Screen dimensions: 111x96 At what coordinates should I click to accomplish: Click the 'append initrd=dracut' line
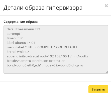pos(47,56)
